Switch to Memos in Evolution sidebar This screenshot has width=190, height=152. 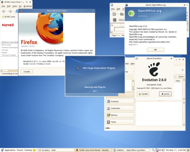(120, 115)
